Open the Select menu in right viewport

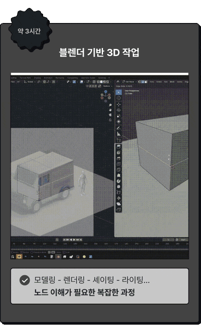(159, 82)
